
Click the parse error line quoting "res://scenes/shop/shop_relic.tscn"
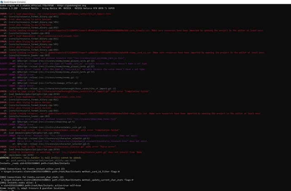[59, 119]
